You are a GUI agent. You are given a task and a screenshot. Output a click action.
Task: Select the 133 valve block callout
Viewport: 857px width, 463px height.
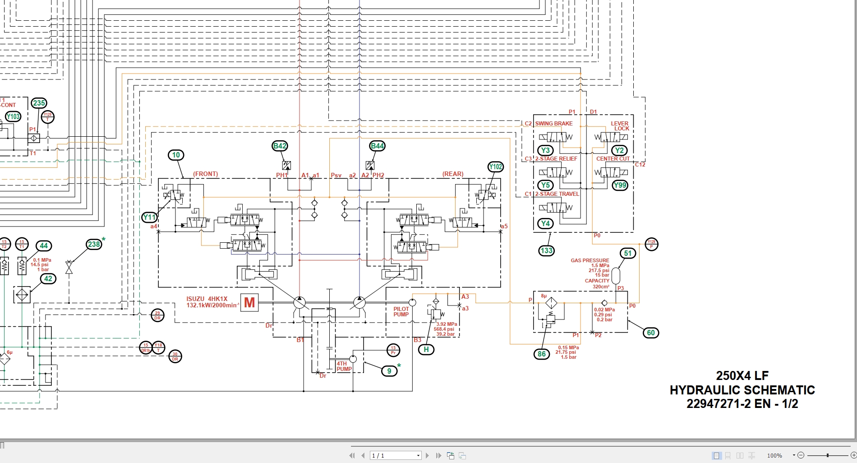point(546,250)
